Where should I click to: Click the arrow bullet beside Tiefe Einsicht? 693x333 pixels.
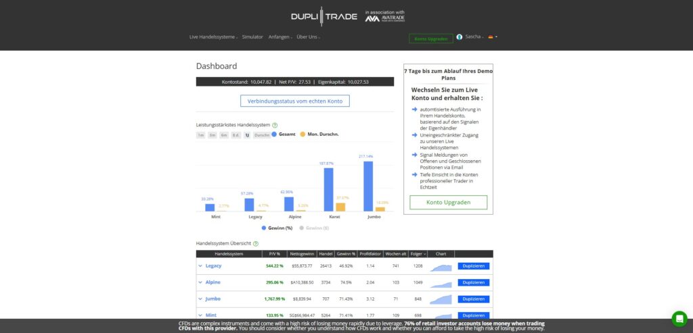pyautogui.click(x=414, y=175)
